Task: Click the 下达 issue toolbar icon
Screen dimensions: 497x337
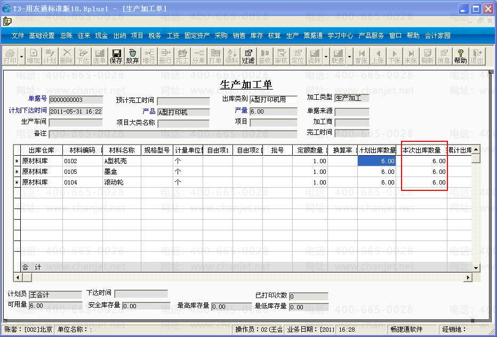Action: pos(83,56)
